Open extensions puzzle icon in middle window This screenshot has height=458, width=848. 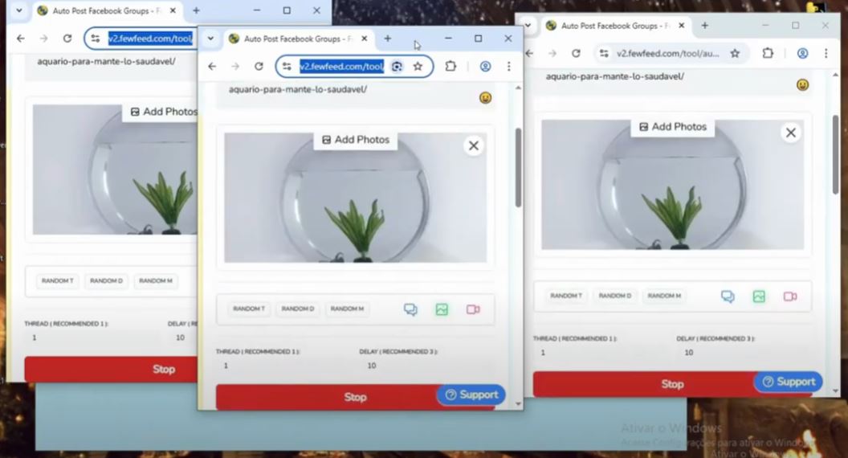450,66
